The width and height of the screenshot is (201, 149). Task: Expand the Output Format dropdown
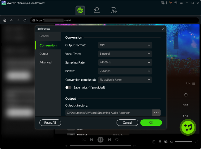pos(125,45)
